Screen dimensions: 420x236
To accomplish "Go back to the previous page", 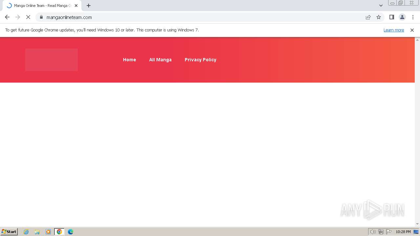I will [7, 17].
